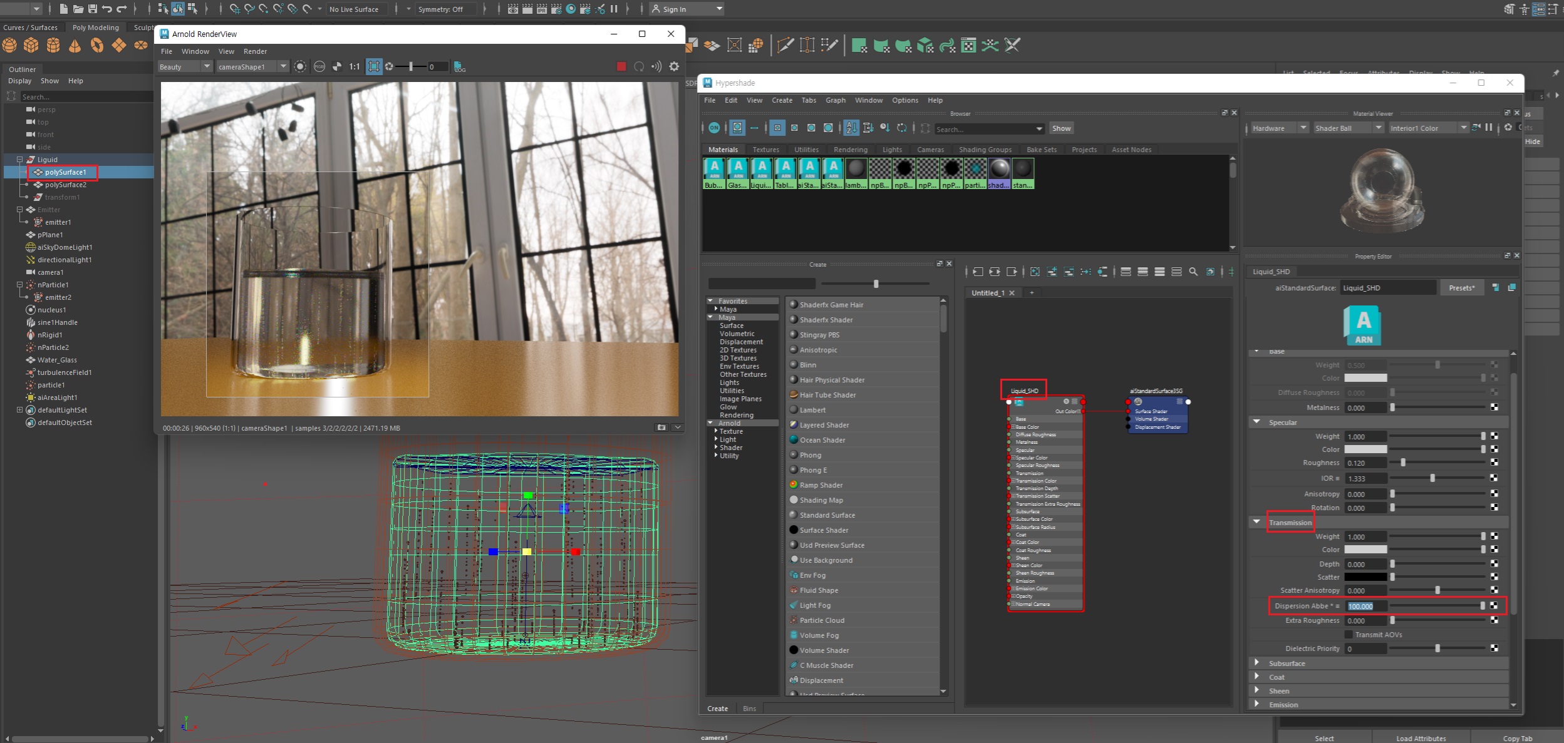Switch to the Textures tab

tap(765, 150)
